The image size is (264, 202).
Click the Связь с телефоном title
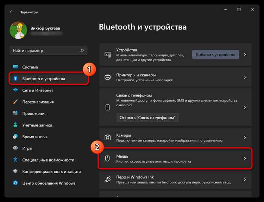(134, 95)
